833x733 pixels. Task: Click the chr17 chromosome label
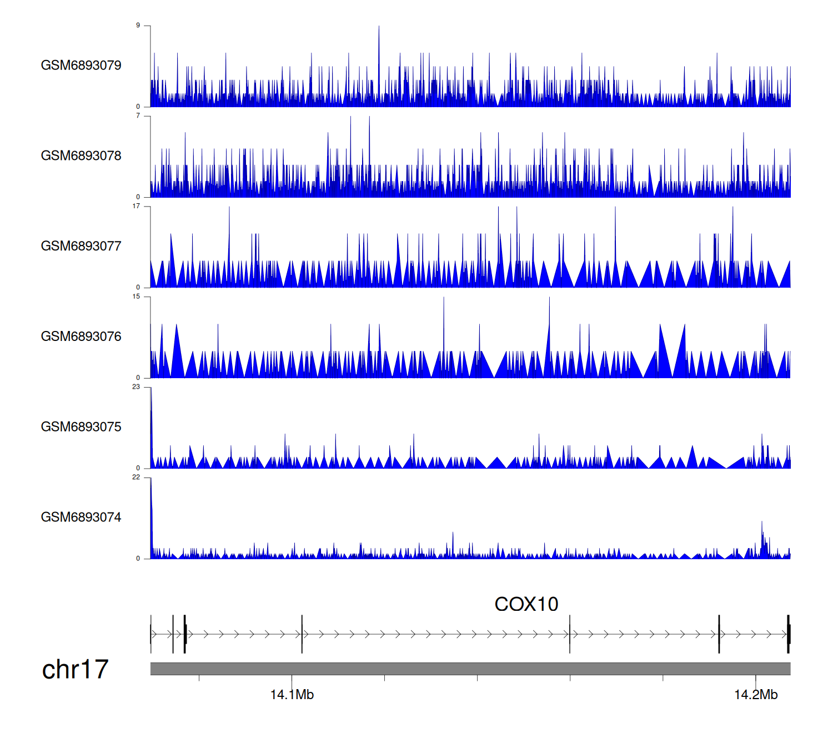click(x=75, y=670)
